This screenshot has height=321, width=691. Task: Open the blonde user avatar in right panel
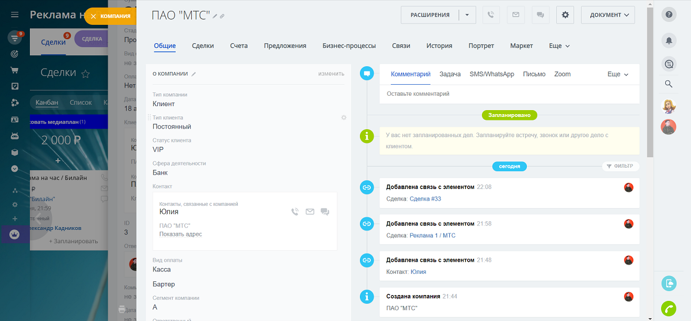coord(669,106)
